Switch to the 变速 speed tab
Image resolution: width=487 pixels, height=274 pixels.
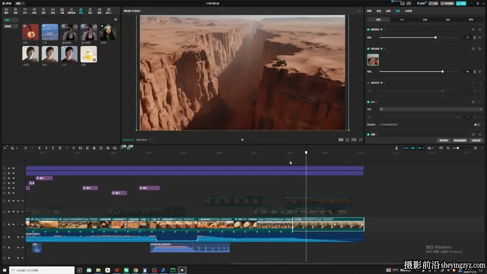pos(379,11)
